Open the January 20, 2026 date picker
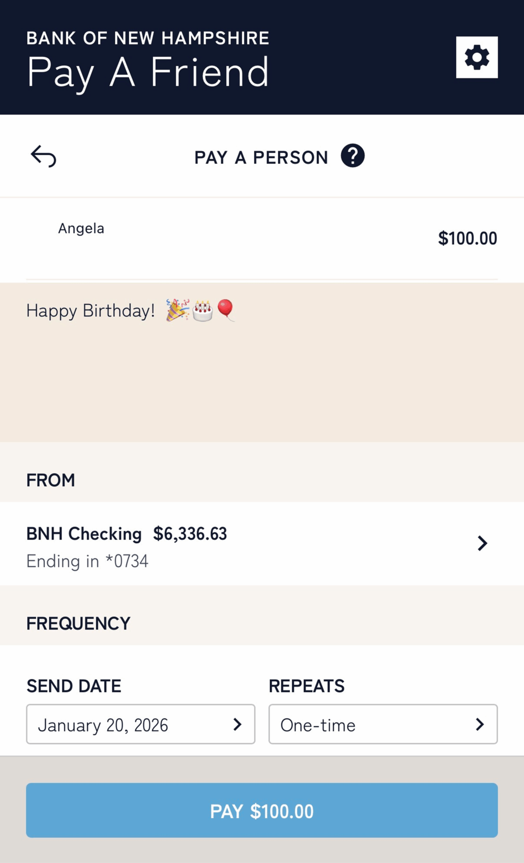Viewport: 524px width, 863px height. click(x=103, y=725)
